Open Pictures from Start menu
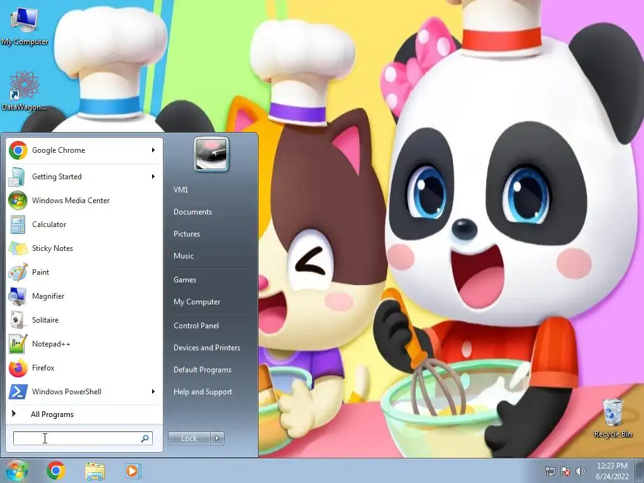This screenshot has height=483, width=644. (186, 234)
